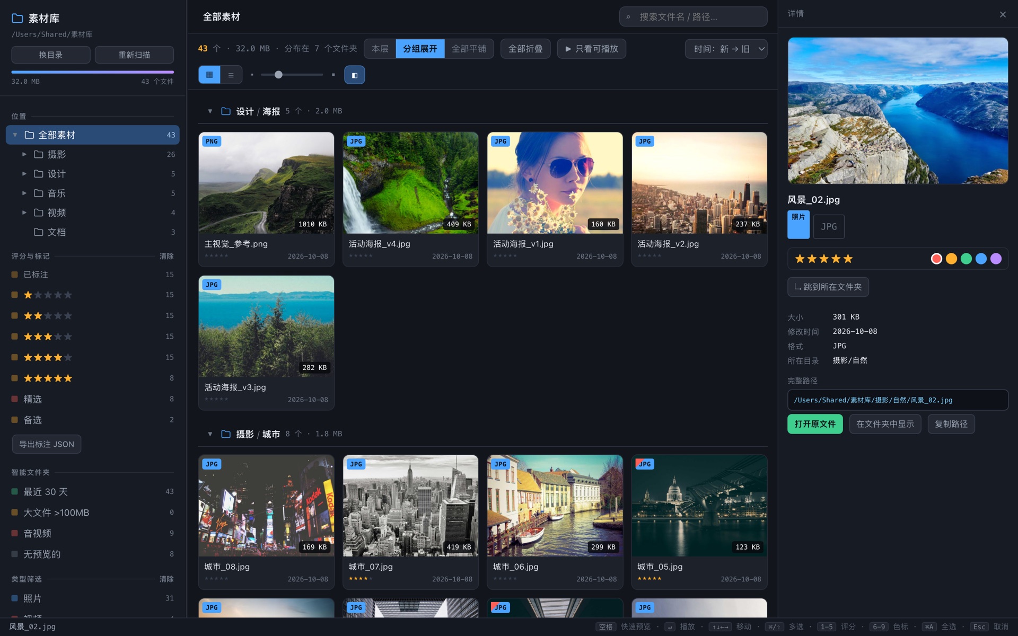The width and height of the screenshot is (1018, 636).
Task: Click the JPG format tag in details
Action: [x=829, y=226]
